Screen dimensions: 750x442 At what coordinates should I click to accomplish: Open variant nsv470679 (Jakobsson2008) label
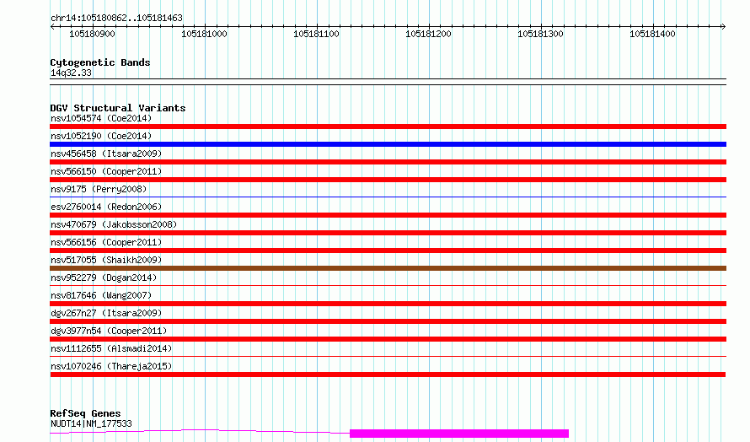[x=114, y=224]
